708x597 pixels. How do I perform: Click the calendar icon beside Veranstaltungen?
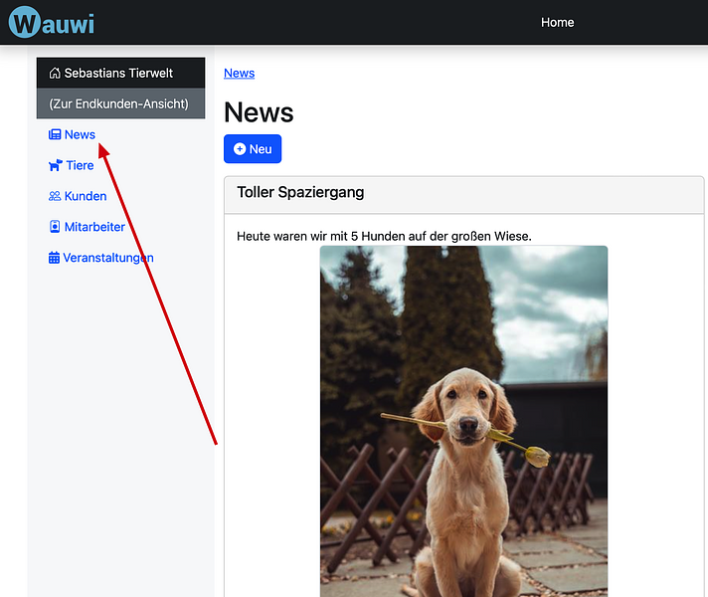point(55,259)
